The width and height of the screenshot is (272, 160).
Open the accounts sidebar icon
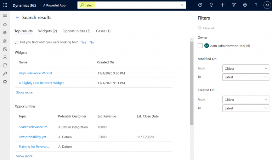tap(5, 49)
